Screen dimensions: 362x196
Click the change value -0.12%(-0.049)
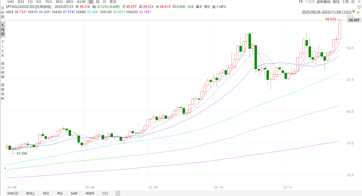[108, 7]
